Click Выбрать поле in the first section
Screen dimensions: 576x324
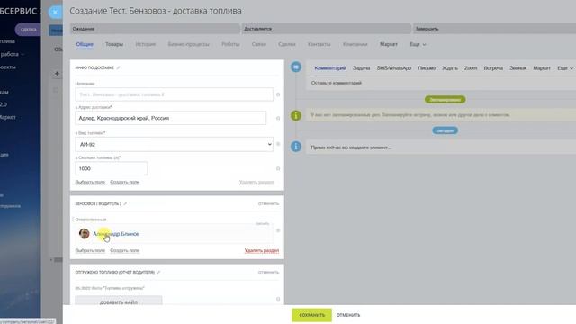tap(90, 182)
